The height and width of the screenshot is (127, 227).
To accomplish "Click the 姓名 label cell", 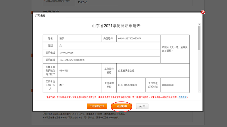I will 50,38.
